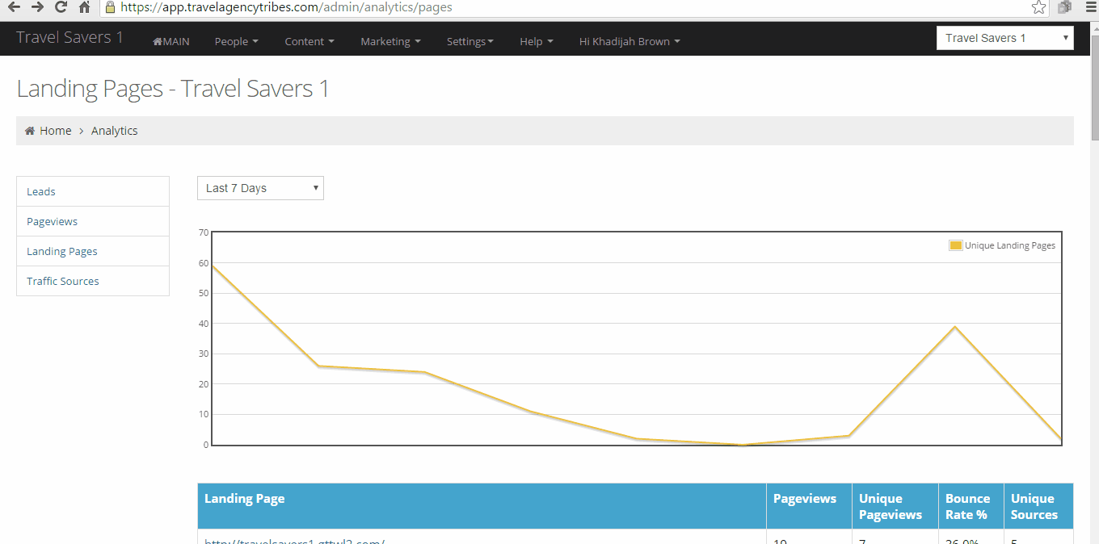Click the extension icon beside bookmark star
Screen dimensions: 1099x544
(1064, 7)
